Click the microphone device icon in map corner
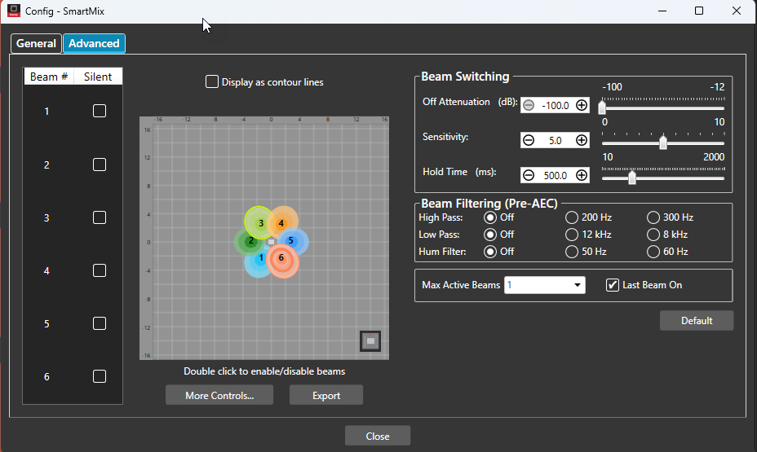The image size is (757, 452). (x=370, y=341)
